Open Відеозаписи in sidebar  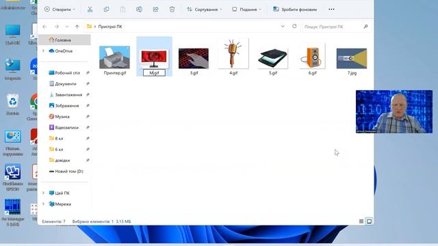pyautogui.click(x=64, y=128)
